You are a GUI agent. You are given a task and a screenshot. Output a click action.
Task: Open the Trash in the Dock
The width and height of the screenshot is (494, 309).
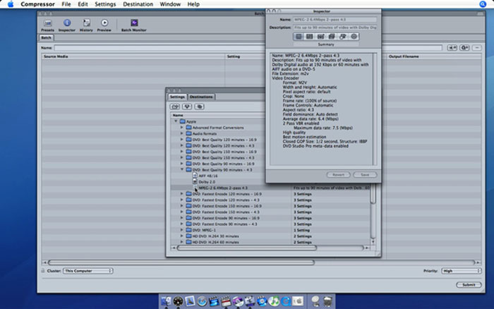327,301
